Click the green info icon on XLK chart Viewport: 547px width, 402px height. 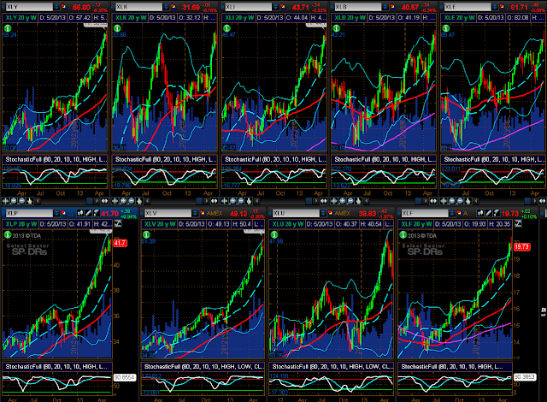117,28
